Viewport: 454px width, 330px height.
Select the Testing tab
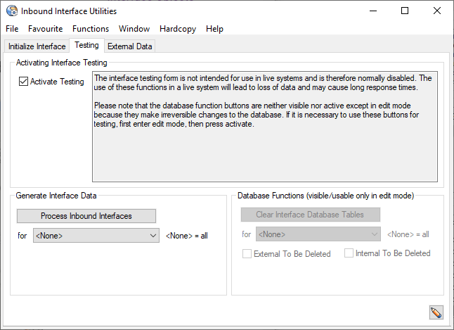click(x=86, y=46)
